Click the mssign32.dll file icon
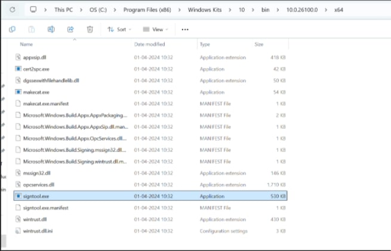This screenshot has height=251, width=391. [x=18, y=173]
